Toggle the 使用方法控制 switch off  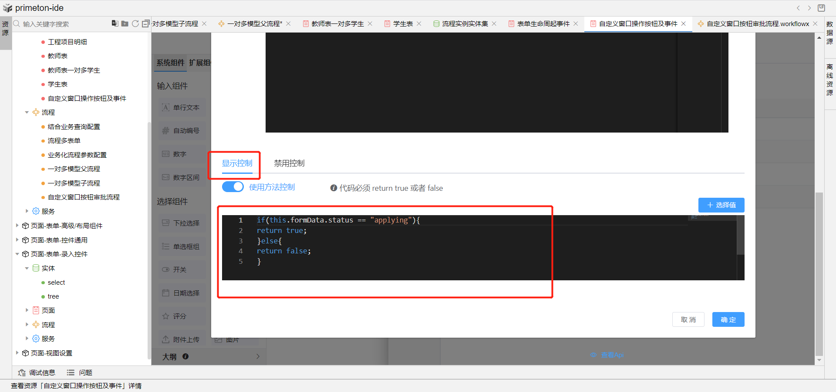[233, 187]
